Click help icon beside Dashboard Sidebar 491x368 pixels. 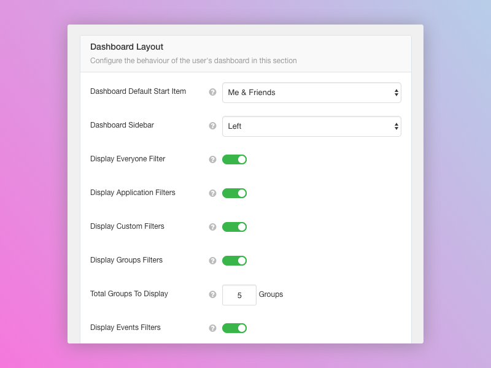212,126
